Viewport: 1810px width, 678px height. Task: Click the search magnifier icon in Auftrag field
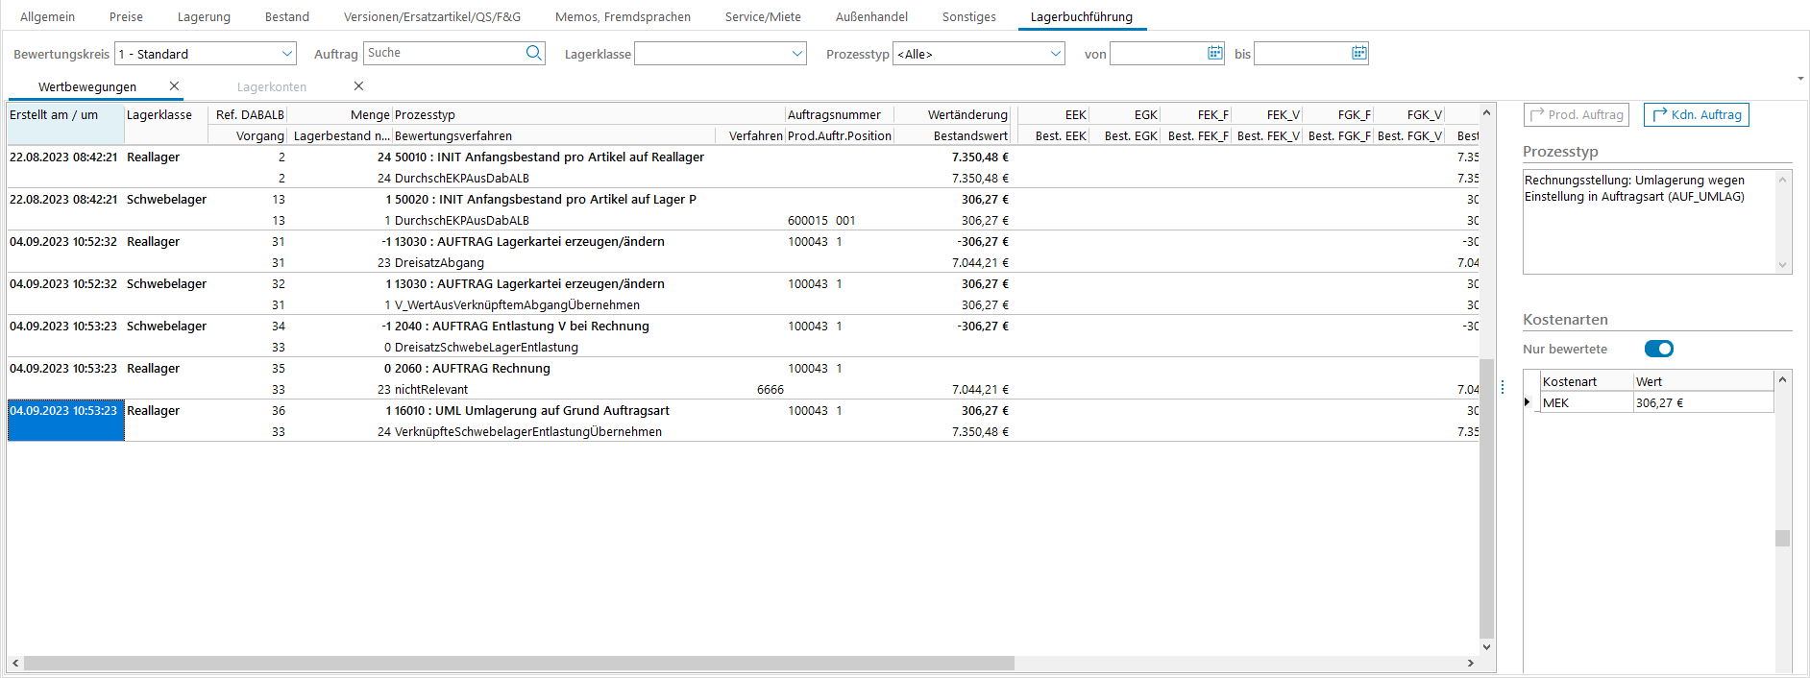click(x=533, y=53)
